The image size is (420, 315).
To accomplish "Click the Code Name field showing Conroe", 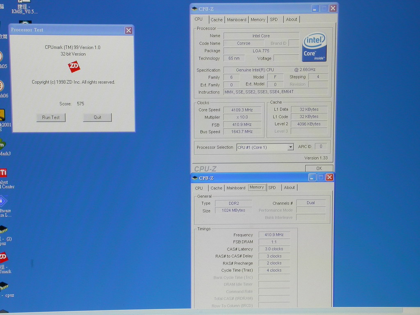I will [244, 43].
